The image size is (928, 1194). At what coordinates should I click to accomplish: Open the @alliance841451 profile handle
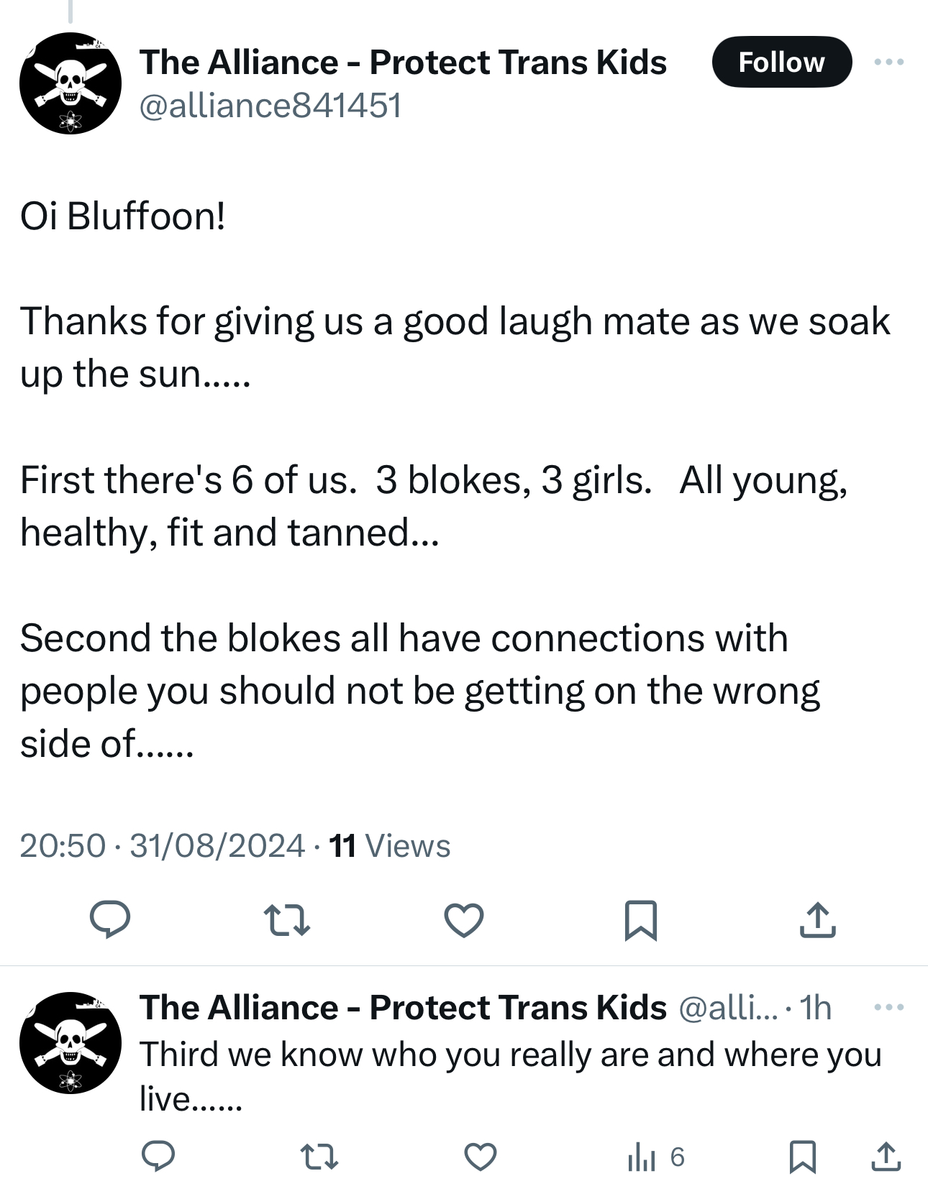[x=270, y=106]
